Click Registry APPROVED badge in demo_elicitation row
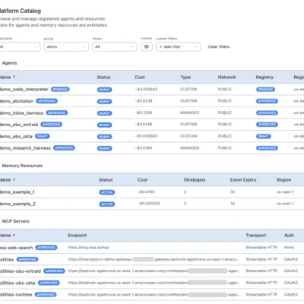The width and height of the screenshot is (304, 304). [x=267, y=101]
